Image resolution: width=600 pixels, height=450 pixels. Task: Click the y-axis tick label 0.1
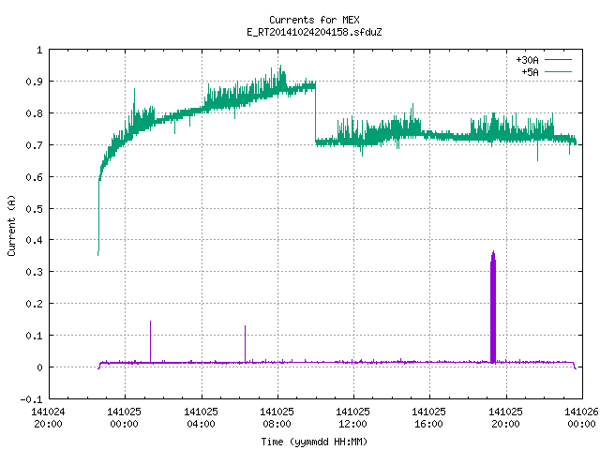[x=34, y=336]
